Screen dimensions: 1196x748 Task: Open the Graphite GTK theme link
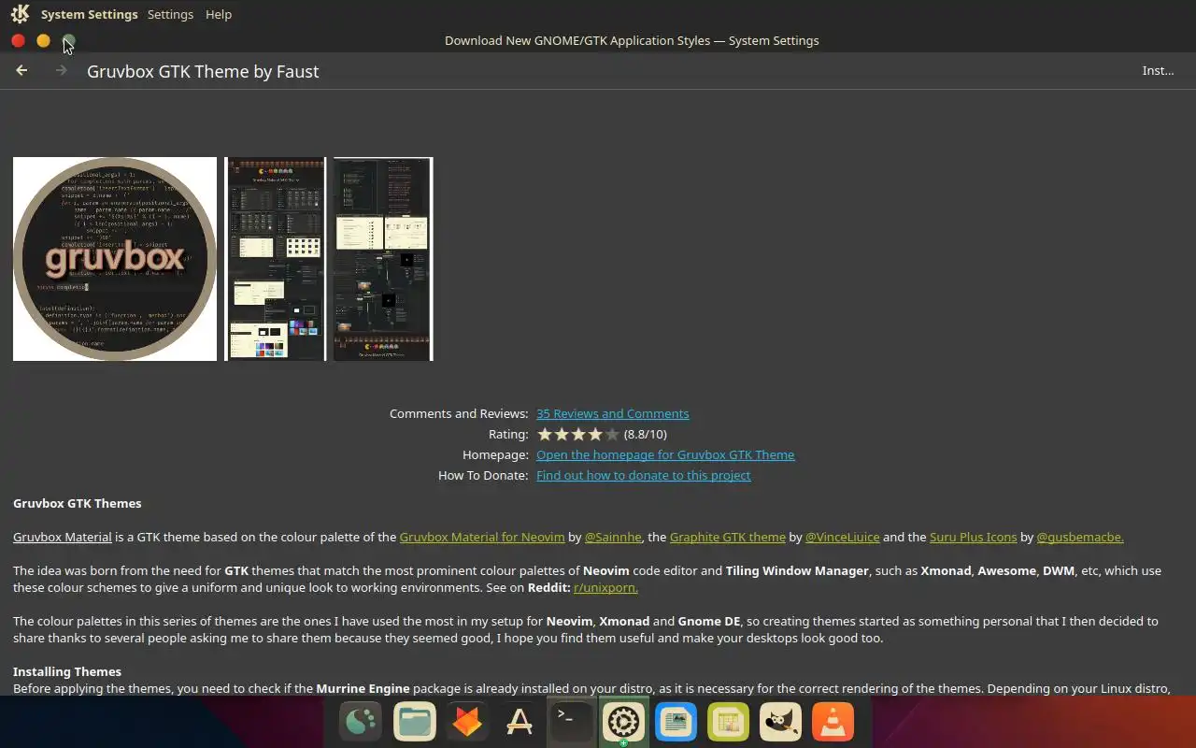pos(728,537)
